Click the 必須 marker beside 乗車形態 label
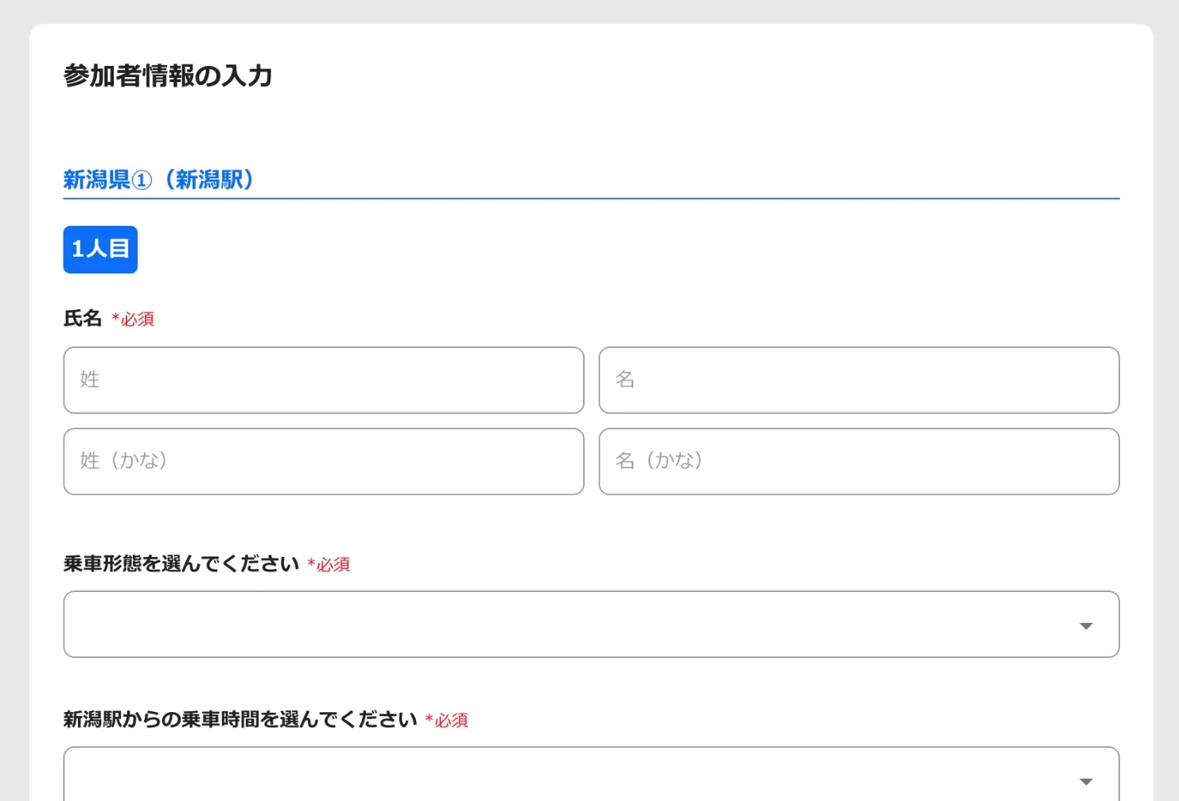The width and height of the screenshot is (1179, 801). (329, 565)
